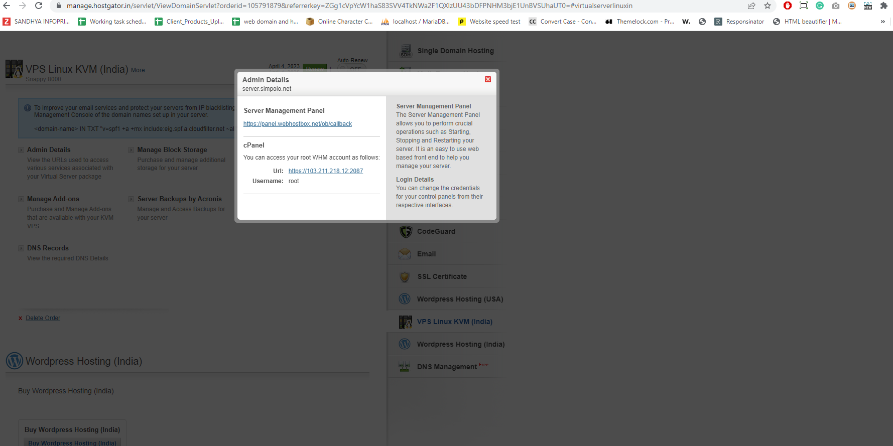The image size is (893, 446).
Task: Click the VPS Linux KVM (India) sidebar icon
Action: (x=405, y=322)
